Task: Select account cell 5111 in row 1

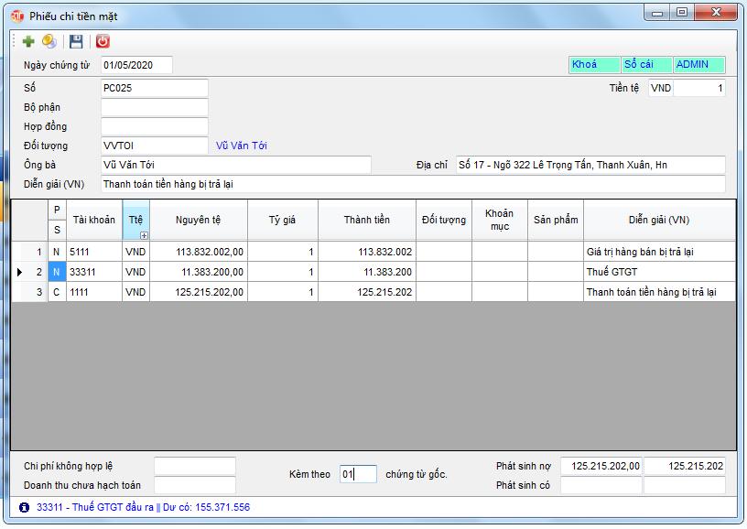Action: pyautogui.click(x=94, y=252)
